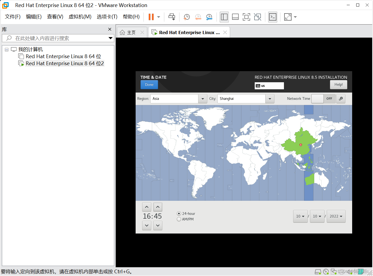This screenshot has width=373, height=276.
Task: Revert to previous snapshot icon
Action: point(198,17)
